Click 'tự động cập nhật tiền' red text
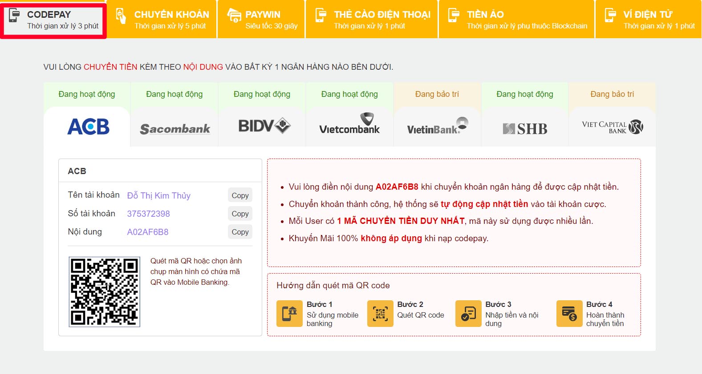Screen dimensions: 702x374 click(484, 204)
